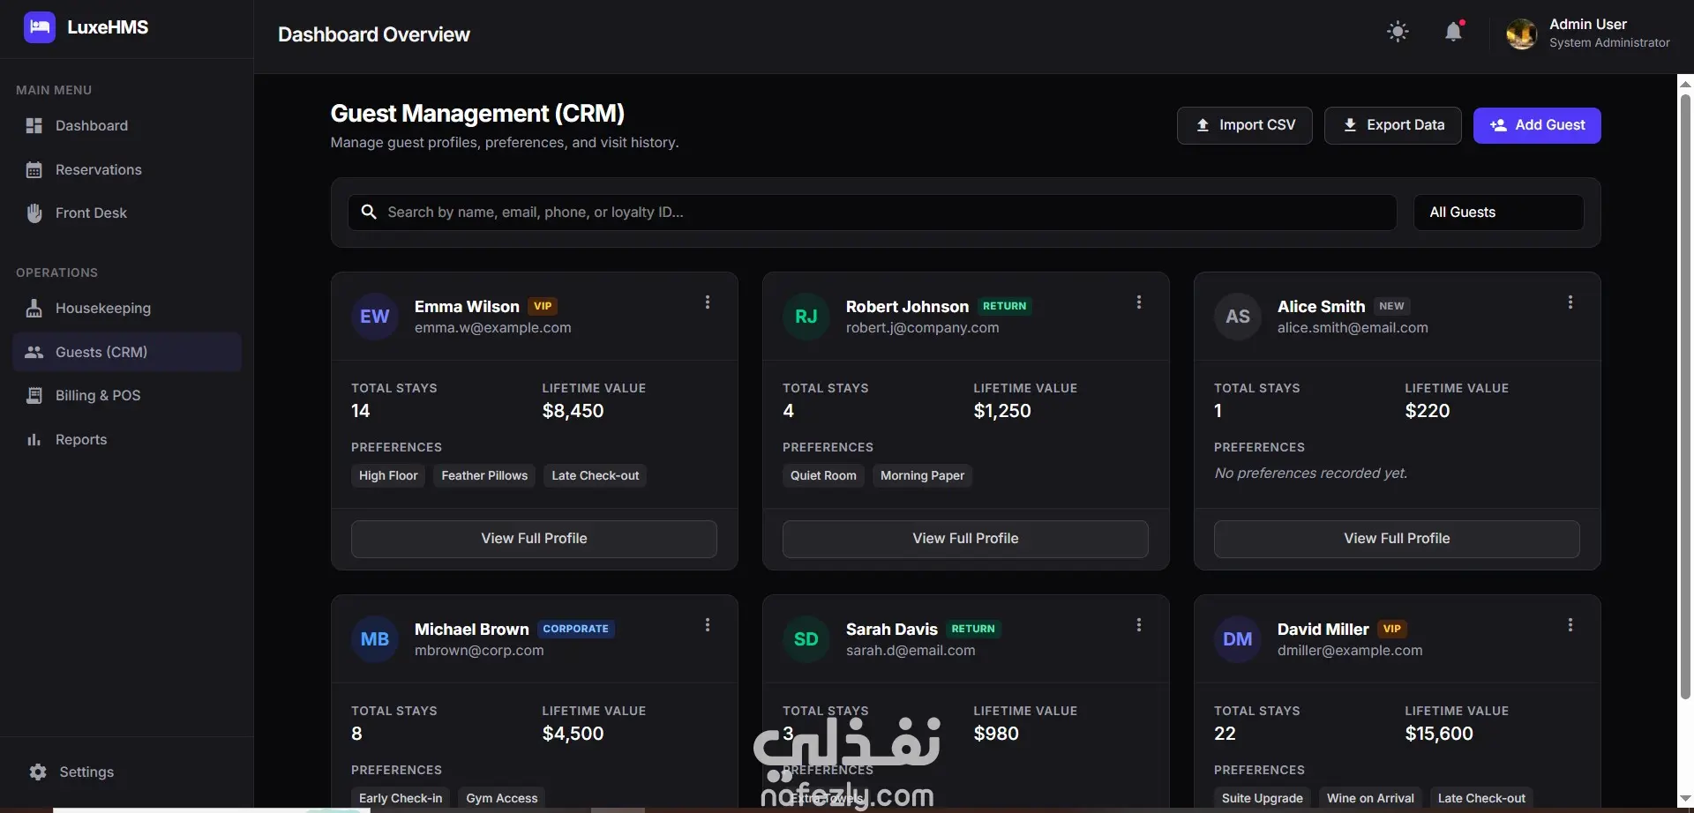
Task: Open Sarah Davis's three-dot menu
Action: click(1139, 625)
